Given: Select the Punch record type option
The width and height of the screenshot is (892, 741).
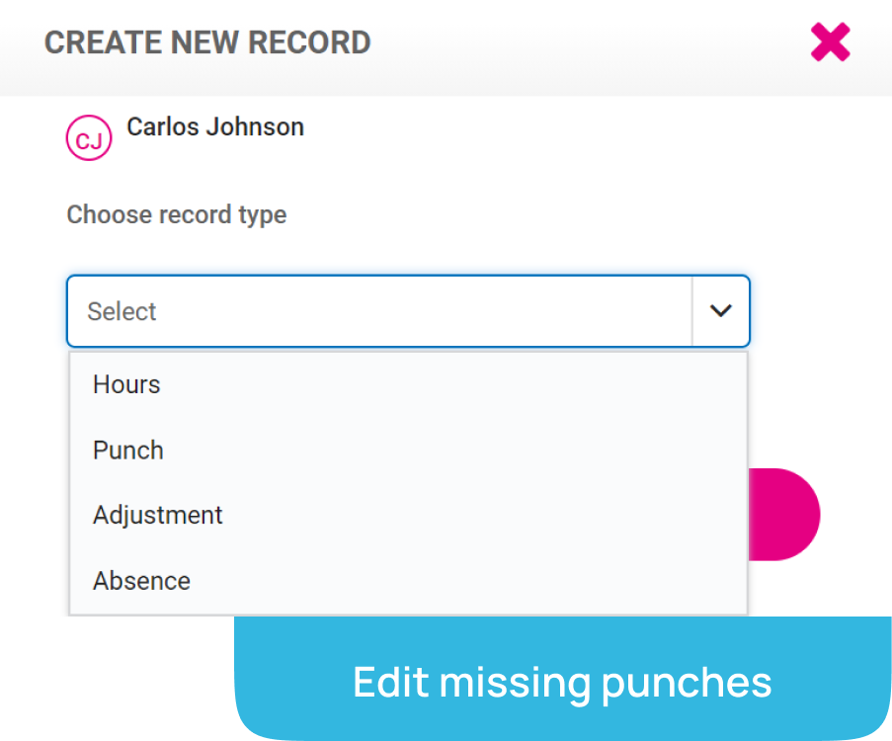Looking at the screenshot, I should 408,451.
